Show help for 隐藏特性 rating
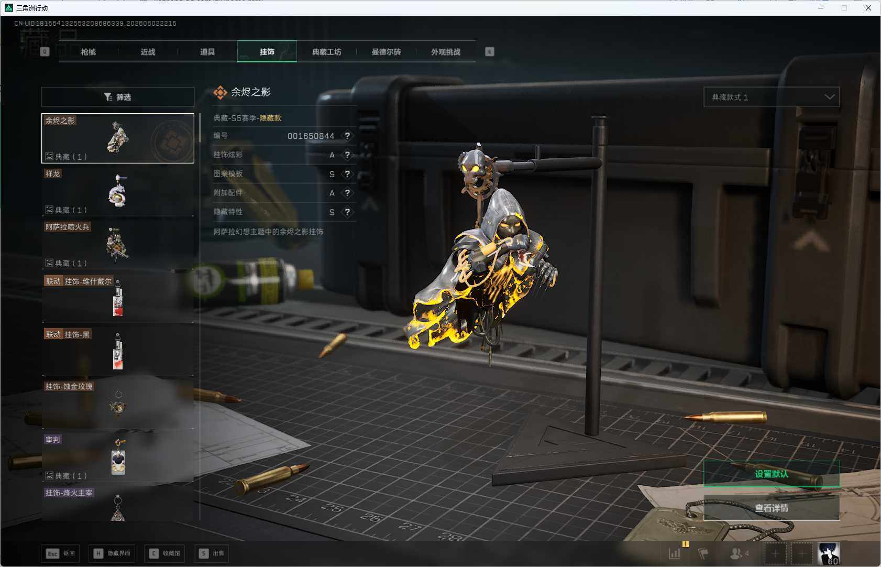Image resolution: width=881 pixels, height=567 pixels. click(347, 212)
